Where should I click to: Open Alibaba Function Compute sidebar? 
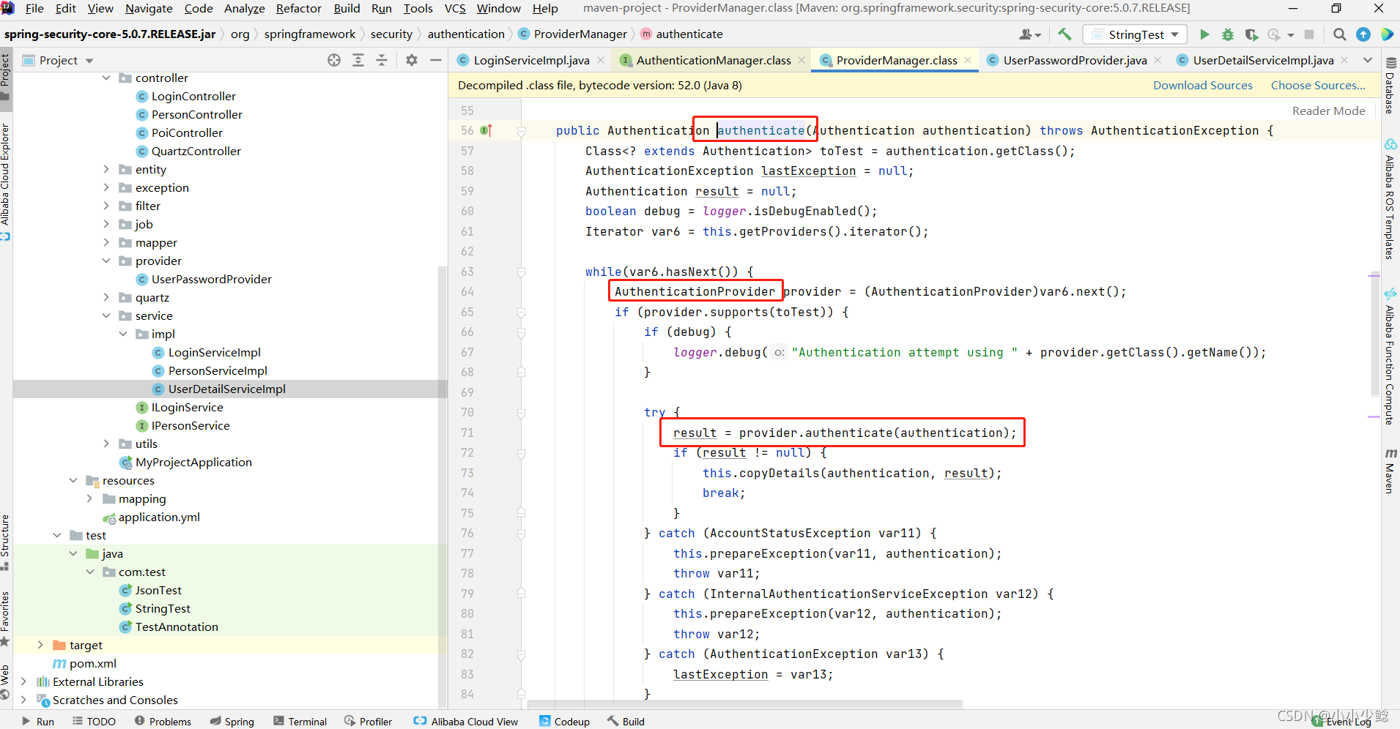pos(1390,357)
